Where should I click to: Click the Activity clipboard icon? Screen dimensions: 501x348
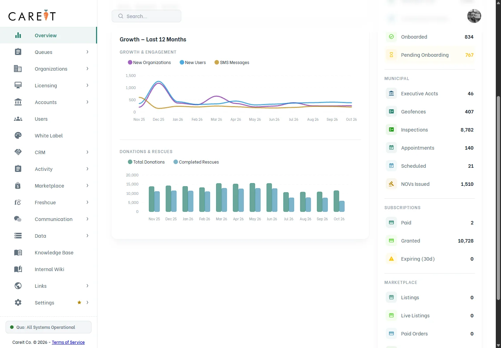coord(18,169)
